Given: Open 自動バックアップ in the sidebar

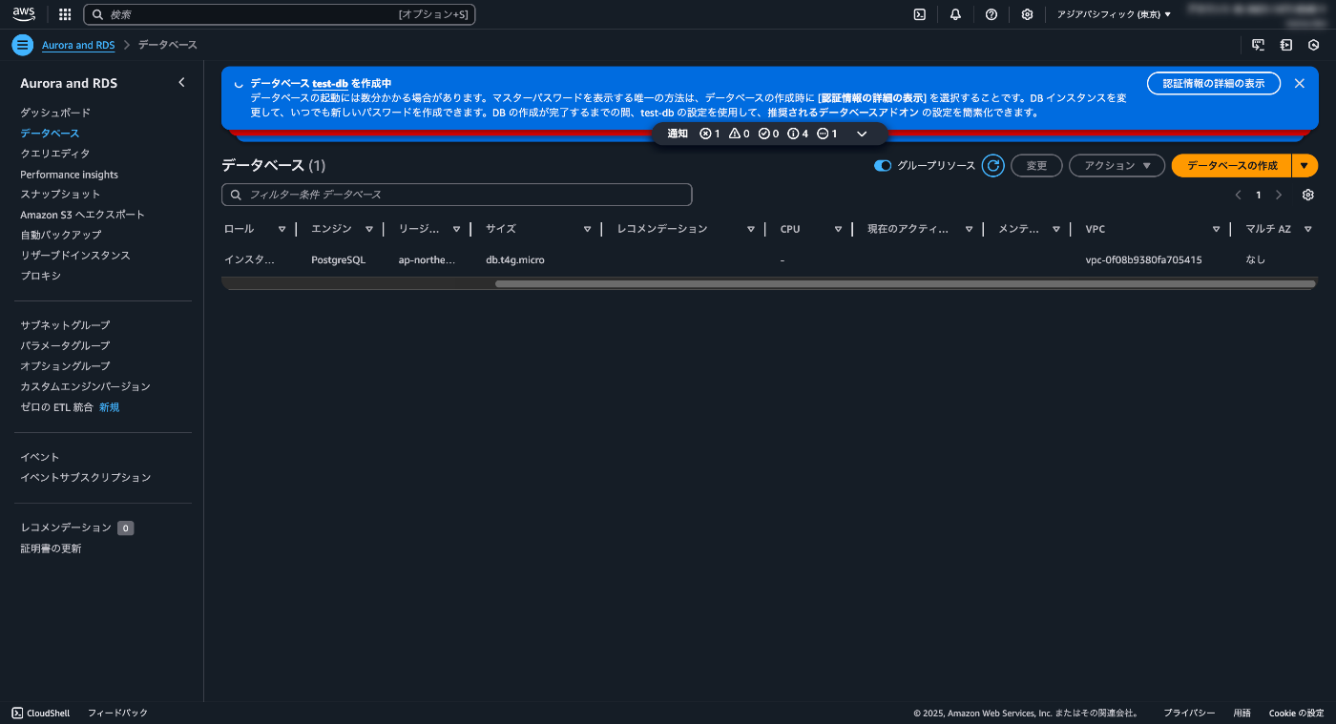Looking at the screenshot, I should click(60, 235).
